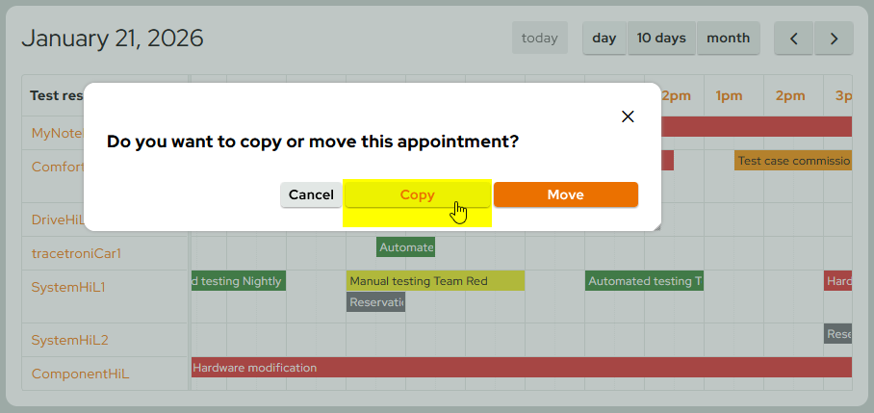This screenshot has width=874, height=413.
Task: Select the Hardware modification appointment bar
Action: click(520, 368)
